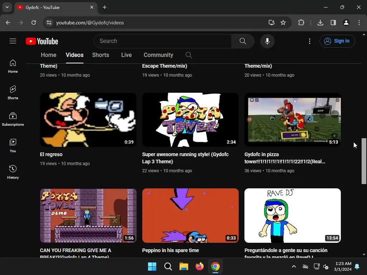Open the El regreso video thumbnail
The width and height of the screenshot is (367, 275).
click(x=88, y=120)
